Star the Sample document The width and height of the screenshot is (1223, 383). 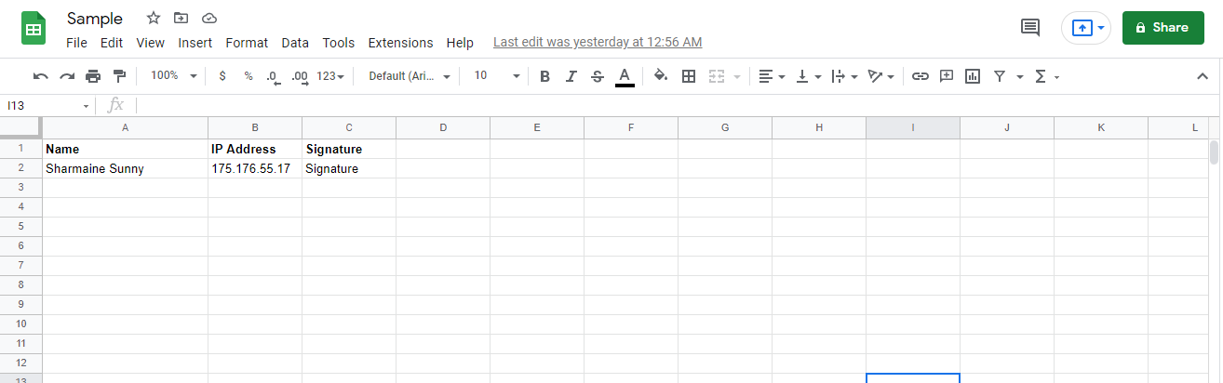154,19
